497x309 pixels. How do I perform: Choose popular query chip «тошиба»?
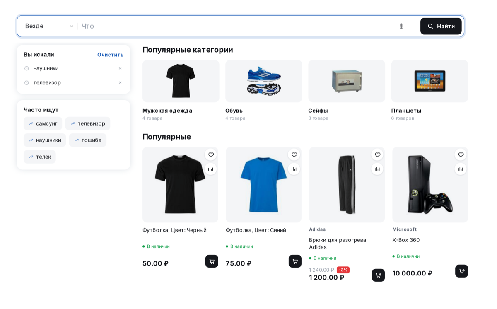tap(88, 140)
